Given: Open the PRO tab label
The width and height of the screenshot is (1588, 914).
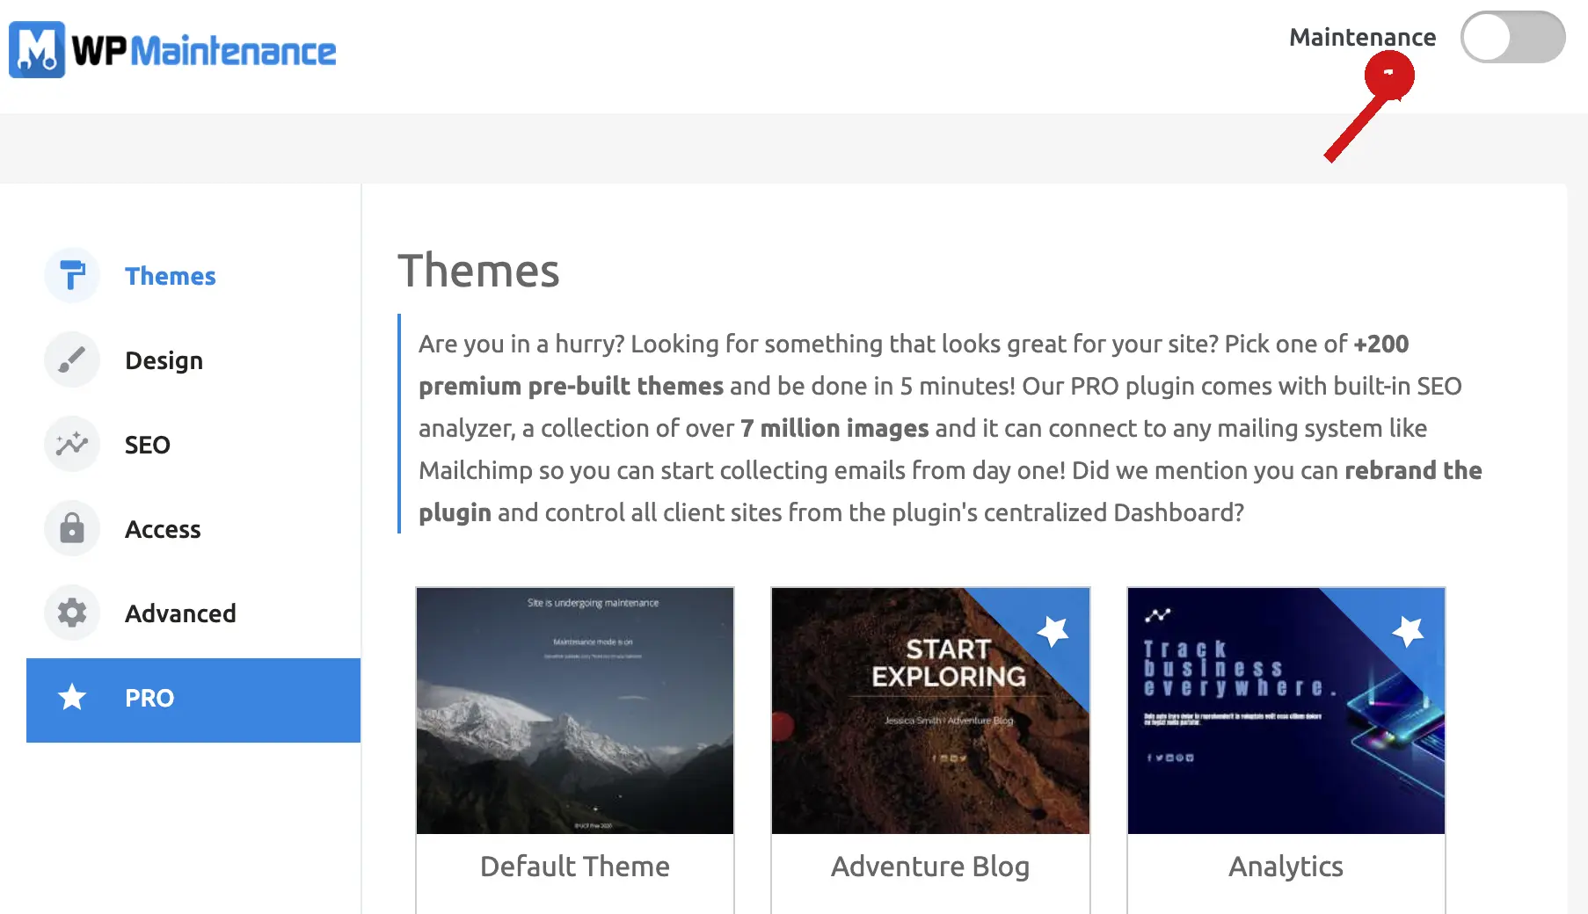Looking at the screenshot, I should pos(149,698).
